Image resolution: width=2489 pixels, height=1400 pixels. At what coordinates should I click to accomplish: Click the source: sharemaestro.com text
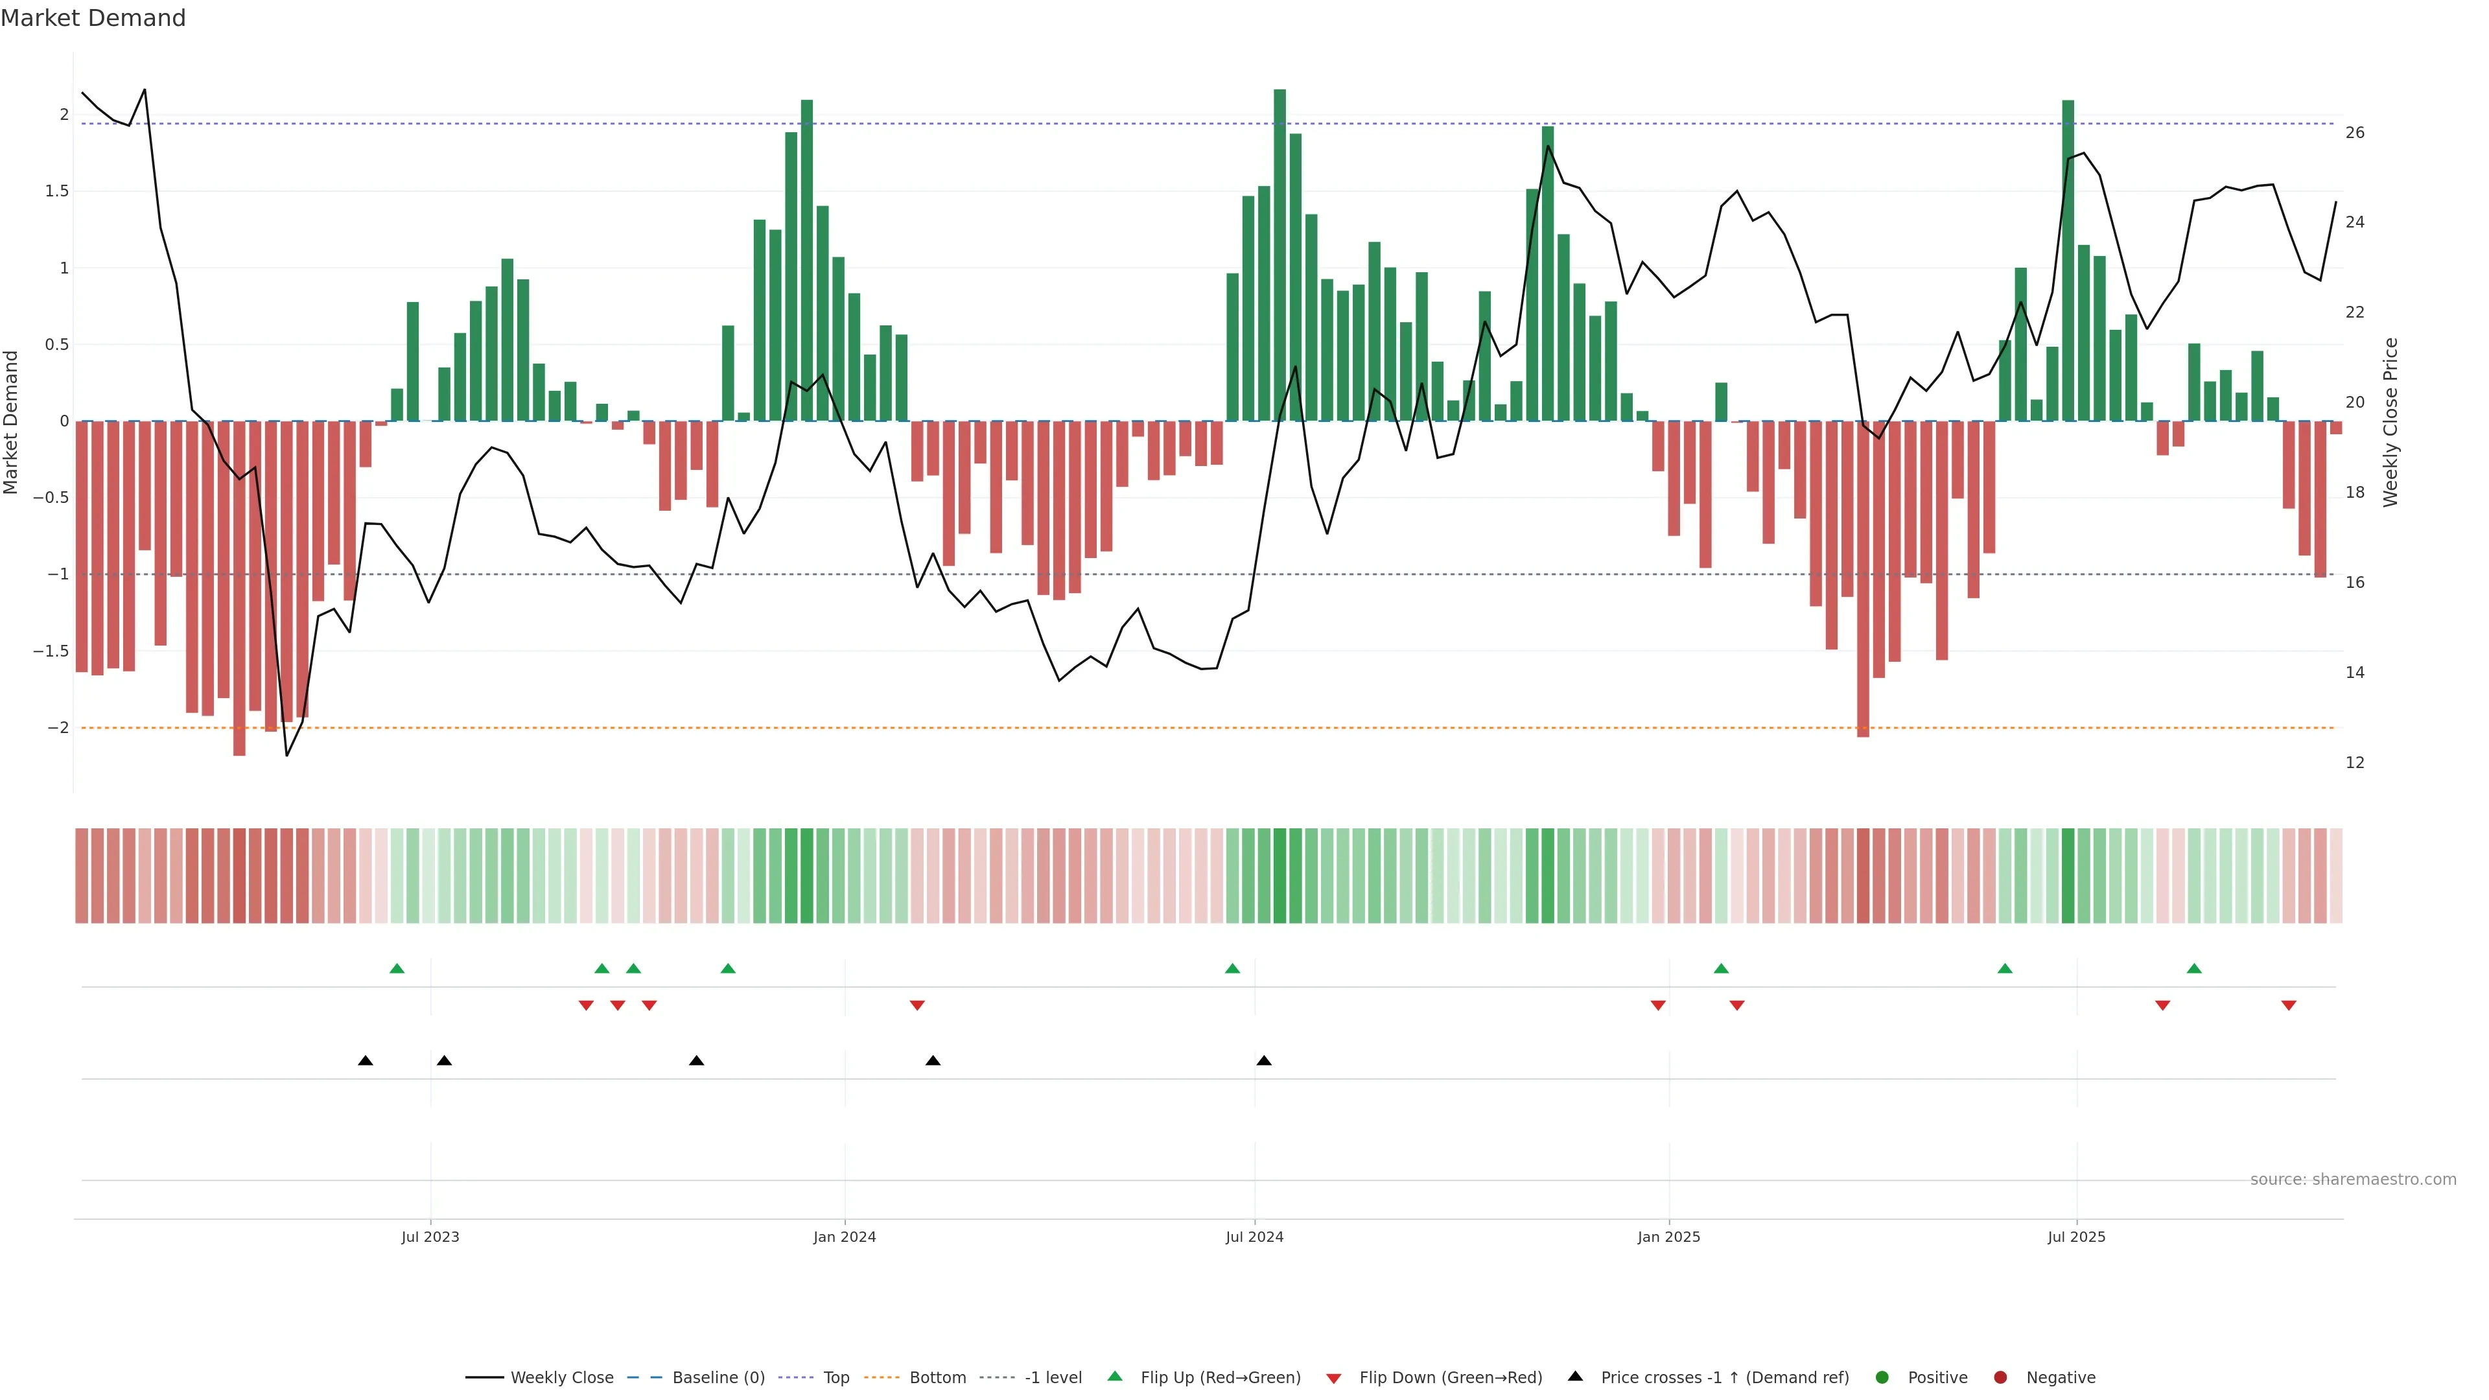point(2353,1180)
